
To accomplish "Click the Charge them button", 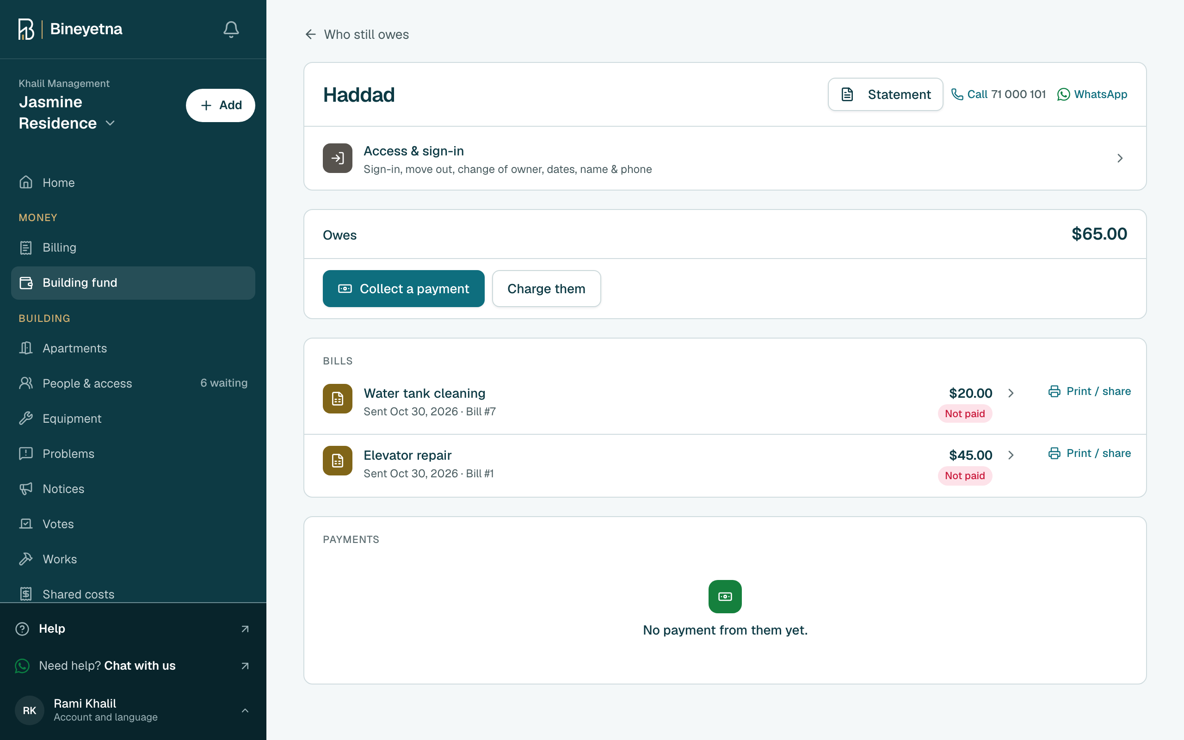I will pos(547,289).
